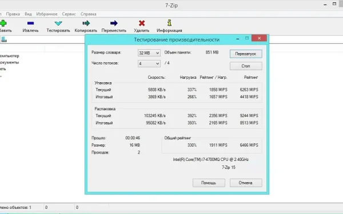Click the 00:00:46 elapsed time value
The image size is (343, 214).
[x=133, y=138]
